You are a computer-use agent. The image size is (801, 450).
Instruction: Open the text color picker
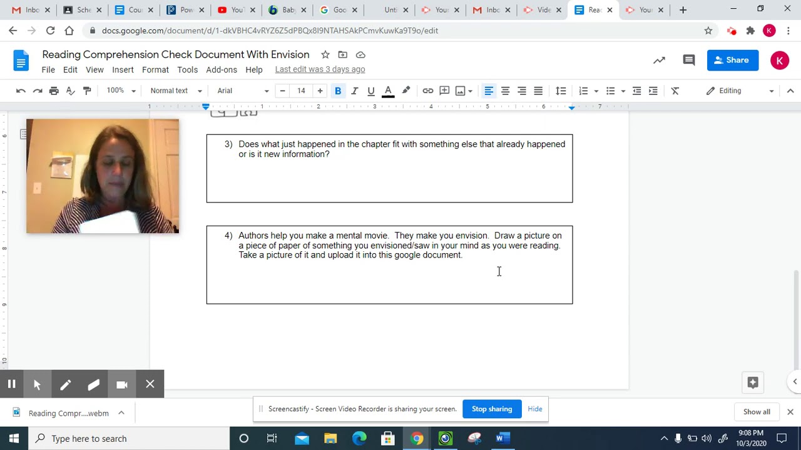(388, 91)
